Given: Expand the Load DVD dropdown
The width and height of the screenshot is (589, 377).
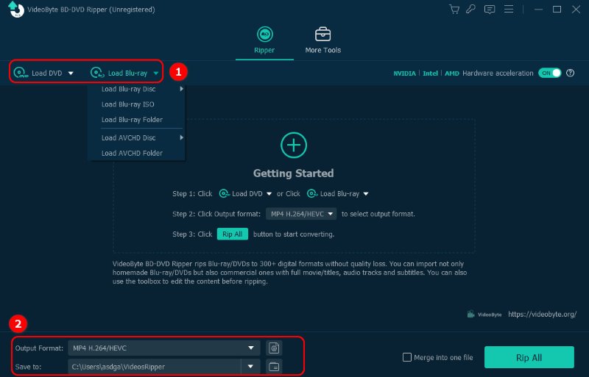Looking at the screenshot, I should (71, 73).
